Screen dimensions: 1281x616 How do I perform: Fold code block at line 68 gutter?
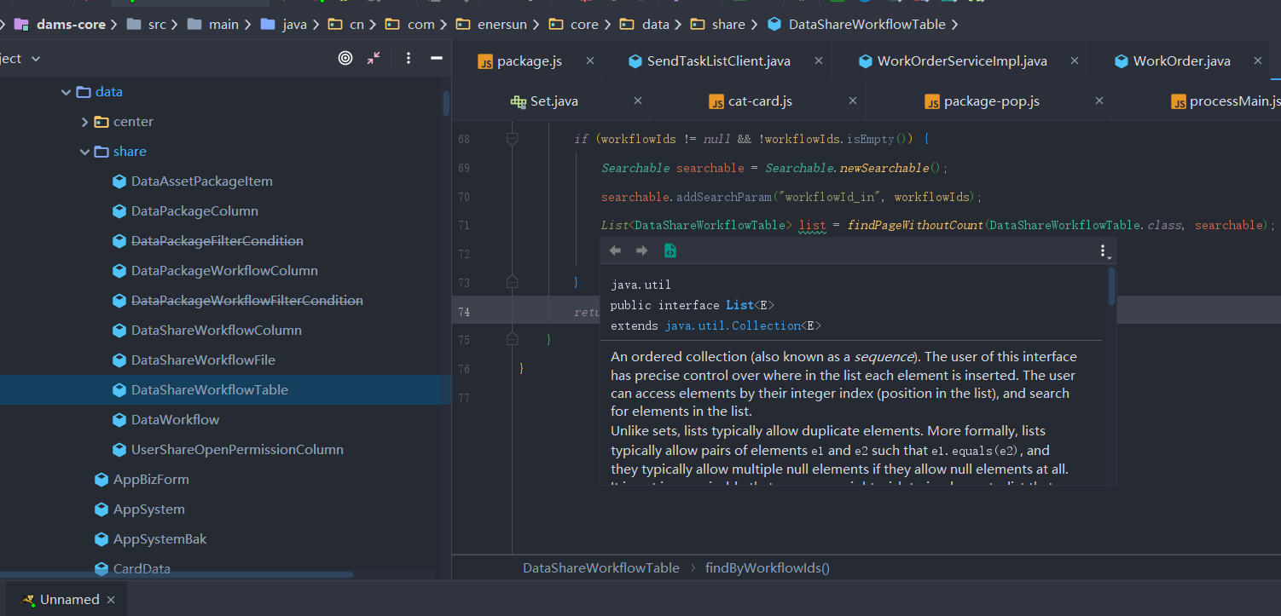pyautogui.click(x=512, y=138)
